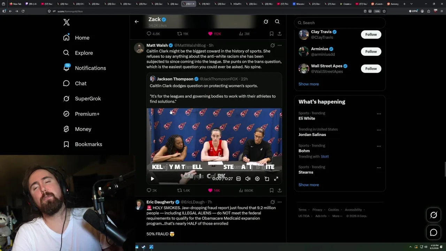
Task: Click the browser back button
Action: pos(10,11)
